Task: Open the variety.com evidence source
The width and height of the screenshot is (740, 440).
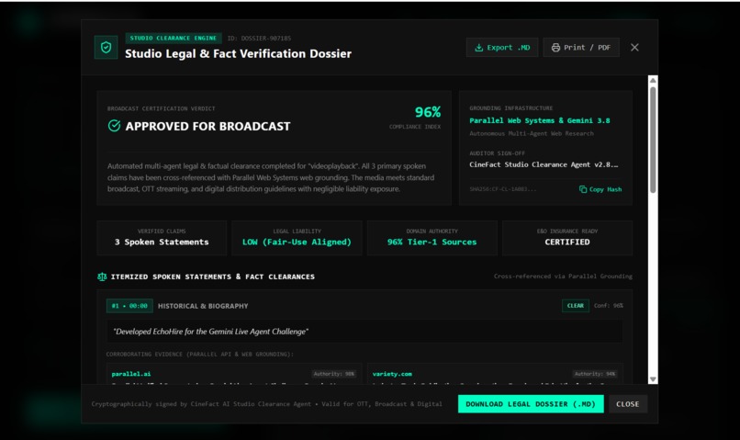Action: 392,374
